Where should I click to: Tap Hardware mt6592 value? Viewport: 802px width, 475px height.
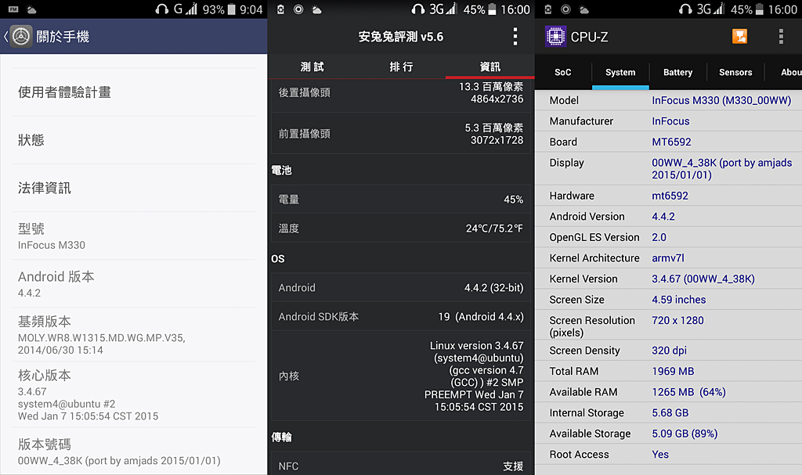coord(670,196)
